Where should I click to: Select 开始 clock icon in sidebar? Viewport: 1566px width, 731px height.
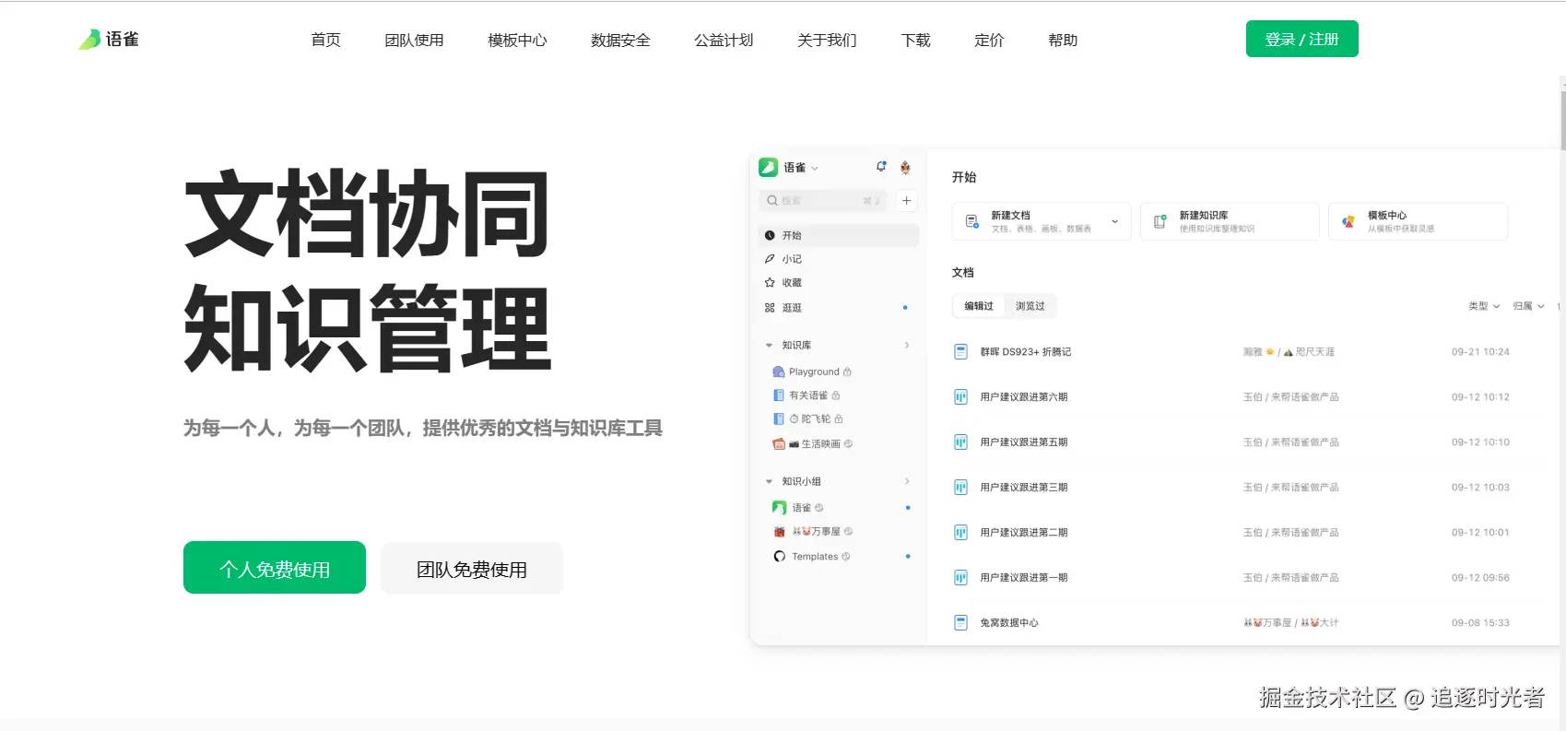click(x=770, y=235)
